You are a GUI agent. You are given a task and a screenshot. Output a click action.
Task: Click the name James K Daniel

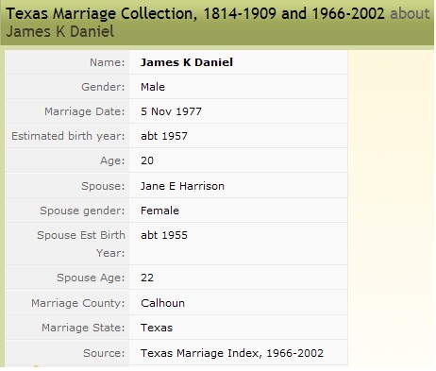[187, 62]
